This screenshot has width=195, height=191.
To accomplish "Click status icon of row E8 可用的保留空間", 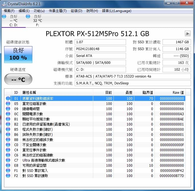I will click(8, 165).
